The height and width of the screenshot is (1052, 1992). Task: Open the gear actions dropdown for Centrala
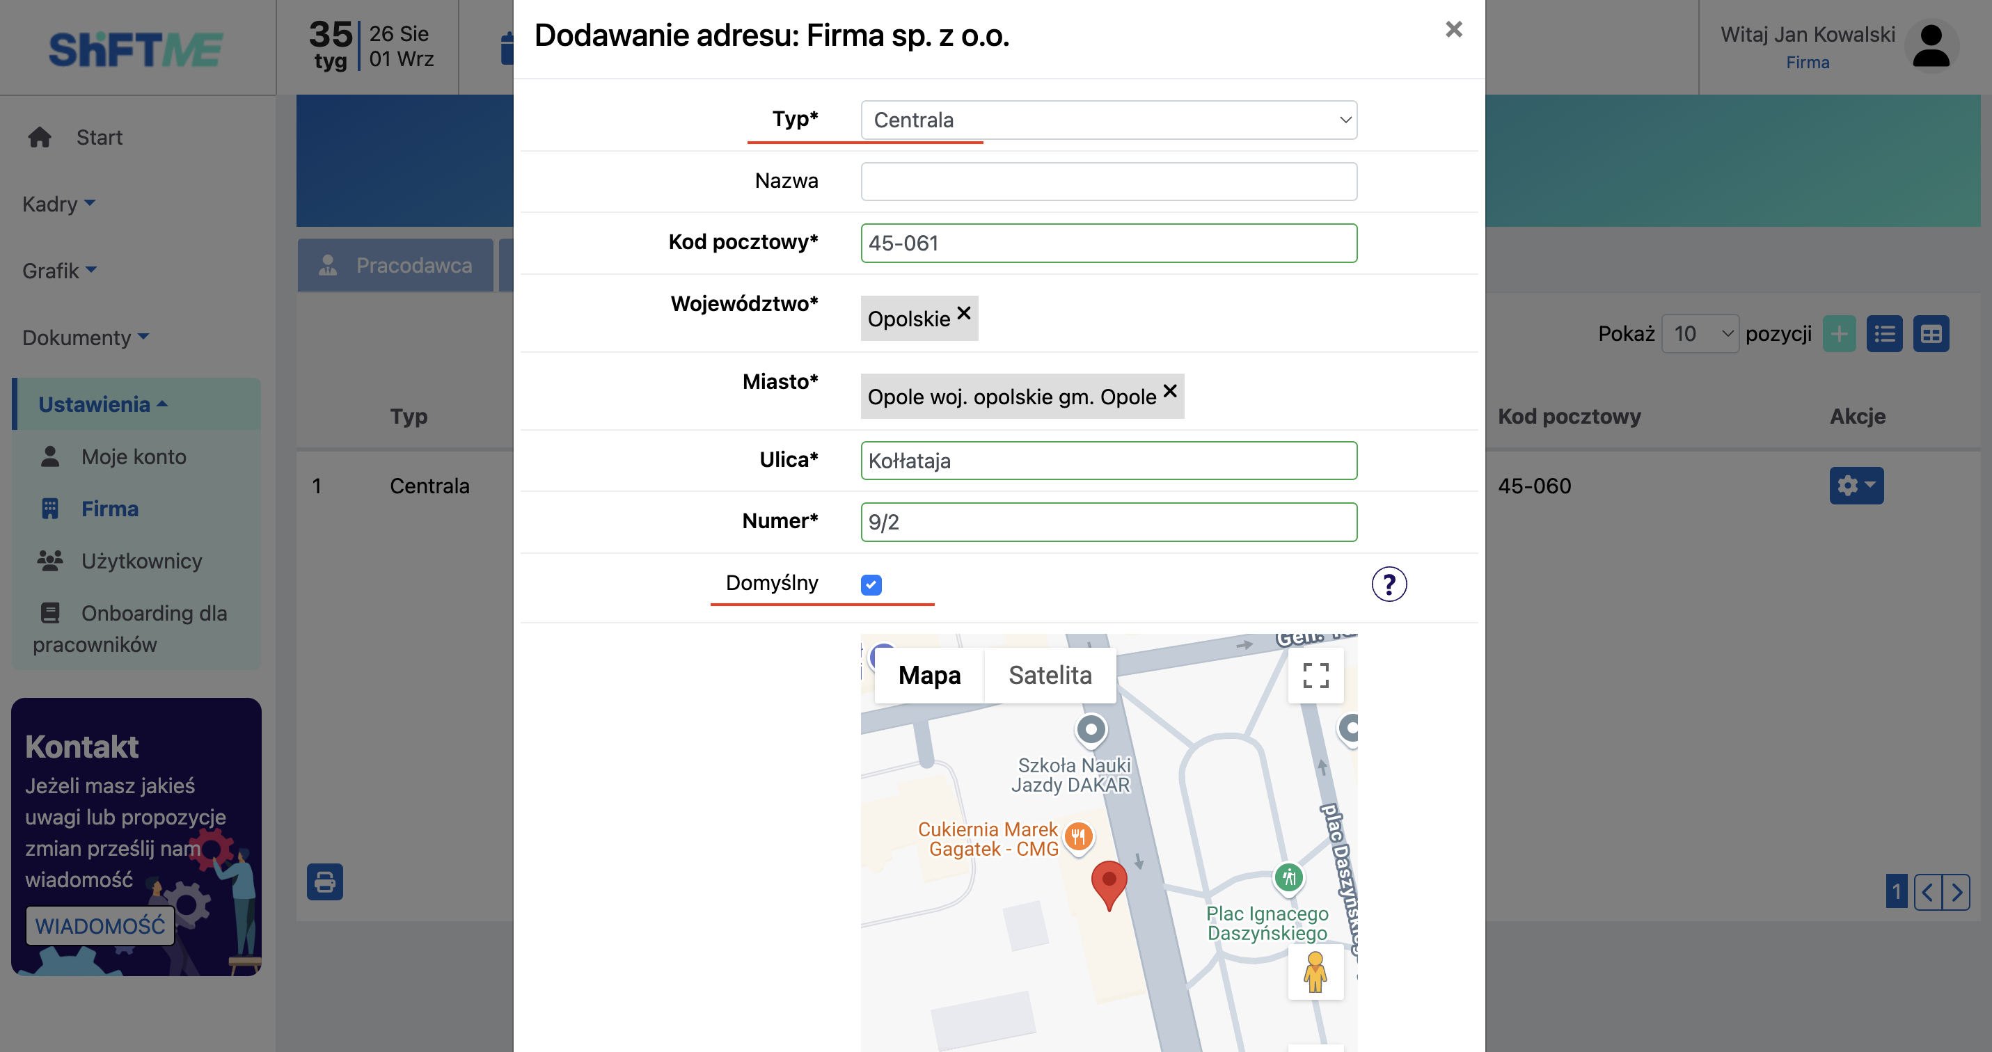coord(1856,486)
